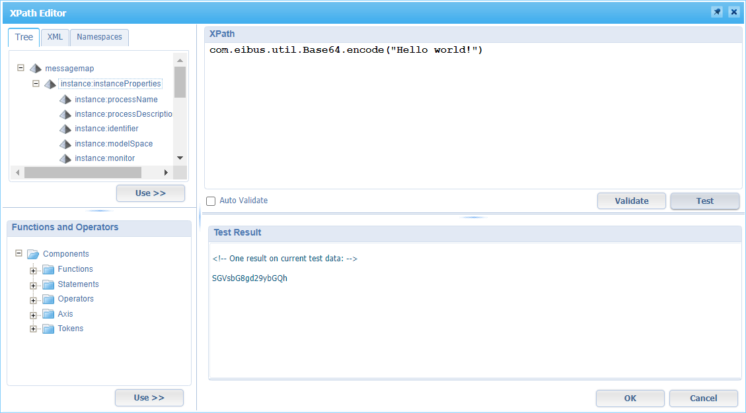The height and width of the screenshot is (413, 746).
Task: Click the Components folder icon
Action: coord(33,253)
